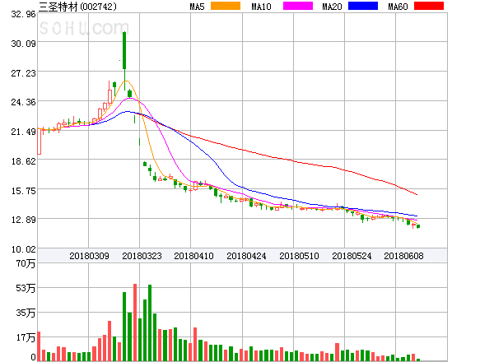Screen dimensions: 494x362
Task: Click the 53万 volume axis label
Action: pos(26,288)
